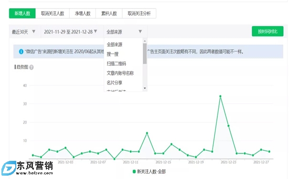Open the 取消关注分析 tab

(139, 13)
